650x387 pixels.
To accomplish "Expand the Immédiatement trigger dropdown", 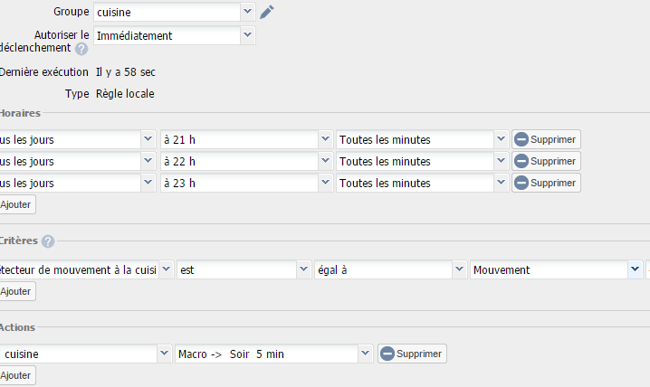I will click(x=247, y=35).
